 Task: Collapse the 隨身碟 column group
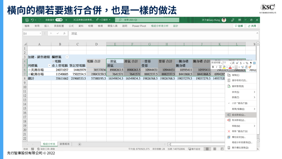point(177,61)
